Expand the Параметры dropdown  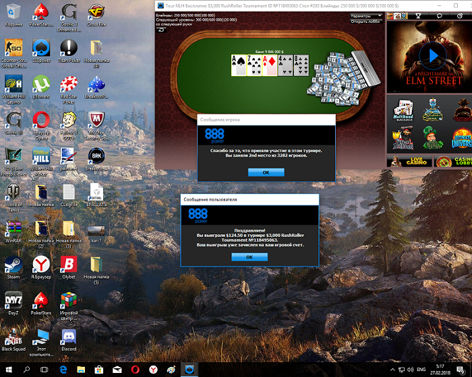coord(366,15)
